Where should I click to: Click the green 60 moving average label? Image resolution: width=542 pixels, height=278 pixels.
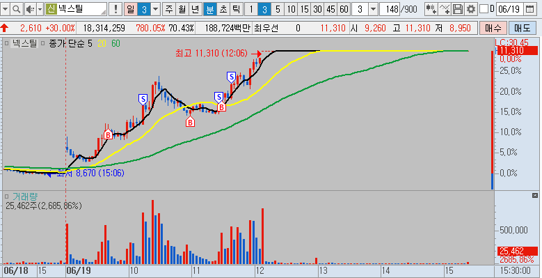point(115,44)
